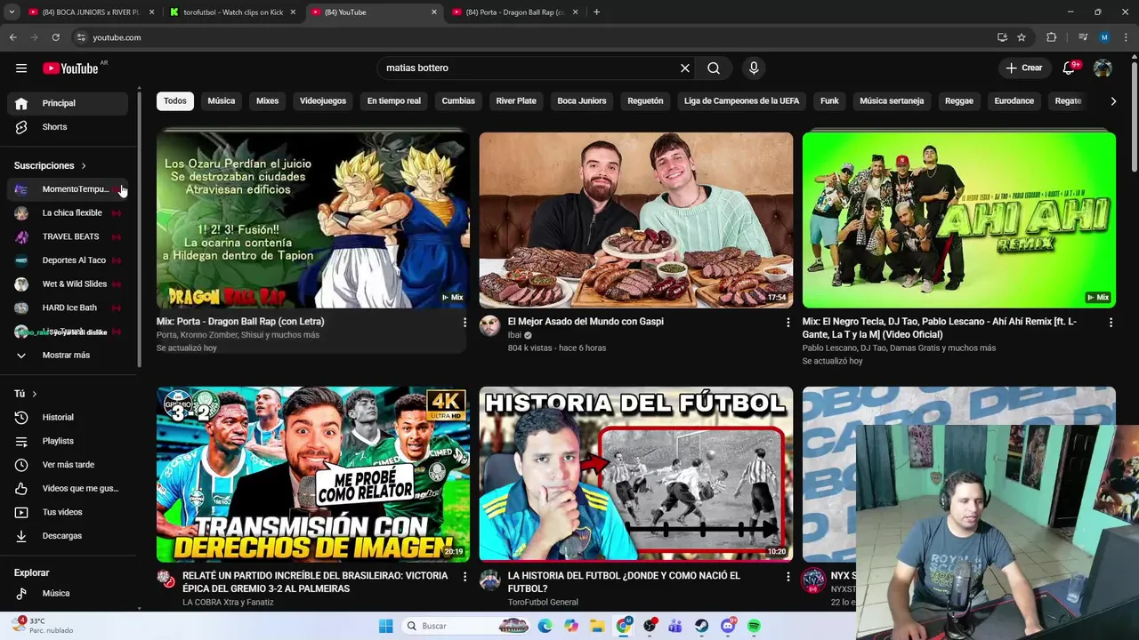Expand the Tú section chevron

(35, 394)
